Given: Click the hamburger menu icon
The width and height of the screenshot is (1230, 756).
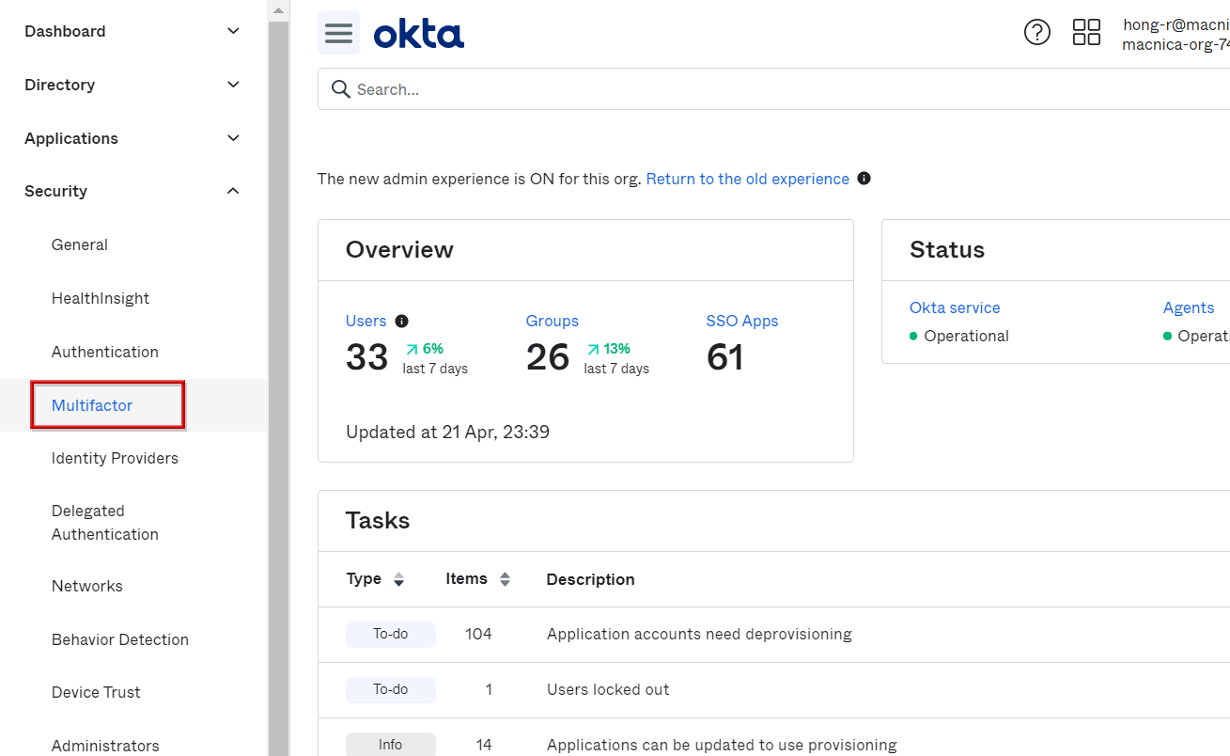Looking at the screenshot, I should [x=338, y=34].
